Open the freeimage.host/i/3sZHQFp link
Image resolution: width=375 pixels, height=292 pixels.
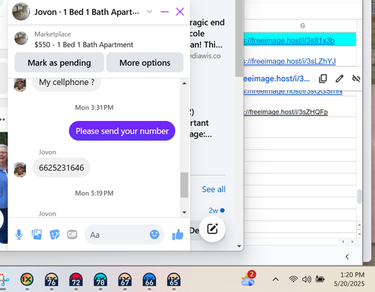286,112
